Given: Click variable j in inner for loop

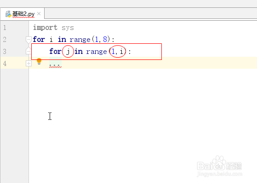Looking at the screenshot, I should (68, 52).
